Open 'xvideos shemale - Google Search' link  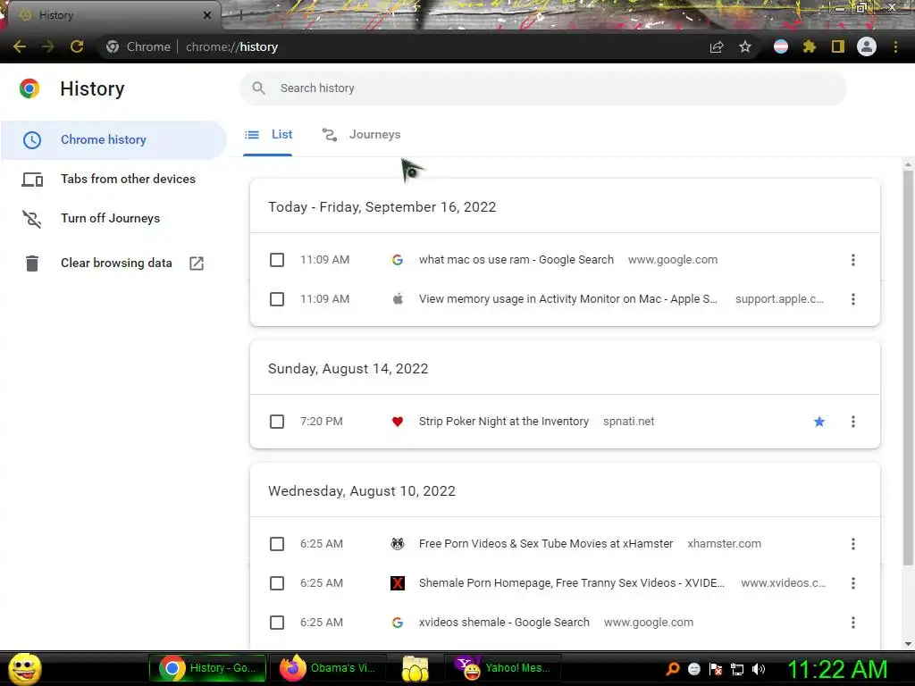pos(504,623)
